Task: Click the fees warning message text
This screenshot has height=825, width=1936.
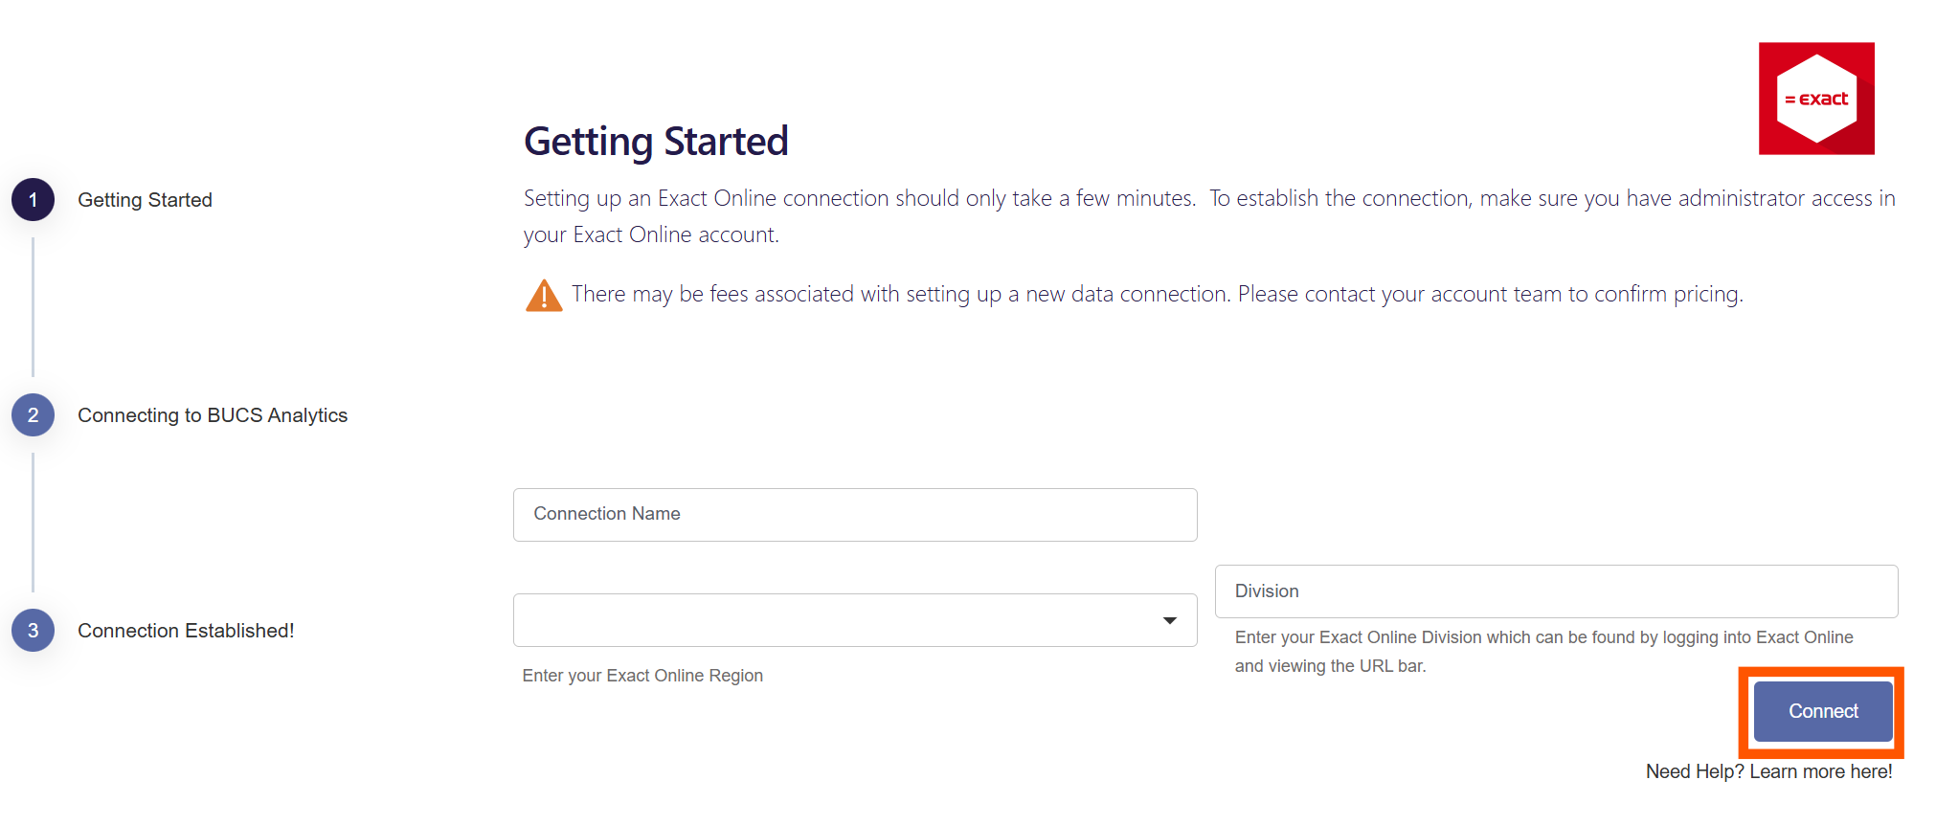Action: pos(1158,294)
